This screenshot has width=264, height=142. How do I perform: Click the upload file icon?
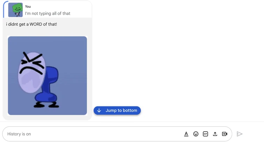(215, 134)
